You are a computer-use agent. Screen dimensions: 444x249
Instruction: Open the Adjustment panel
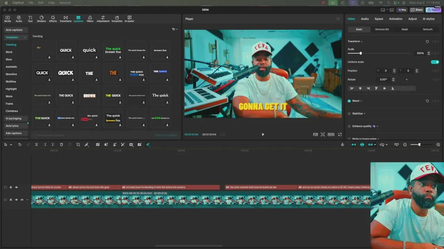pos(103,19)
